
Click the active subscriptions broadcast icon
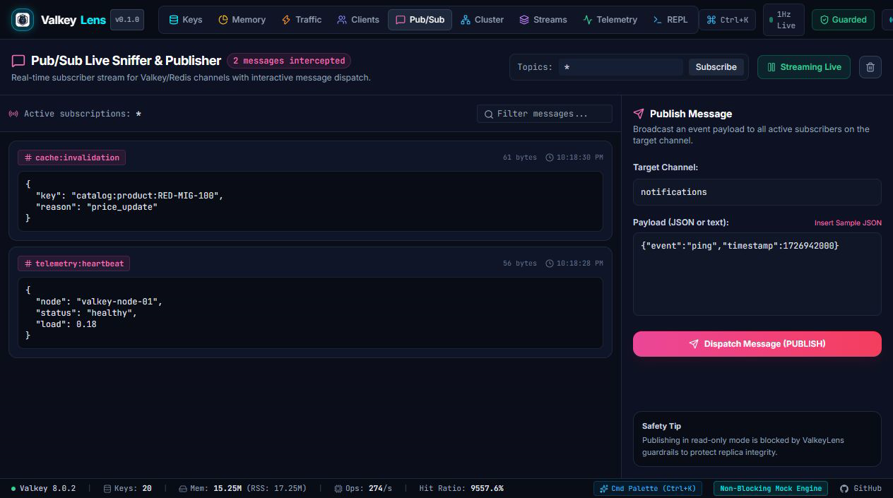13,114
